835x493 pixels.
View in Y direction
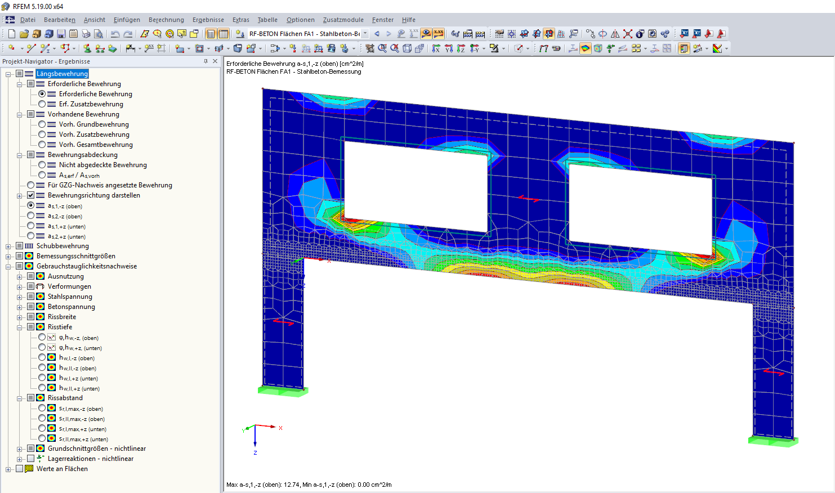click(448, 48)
